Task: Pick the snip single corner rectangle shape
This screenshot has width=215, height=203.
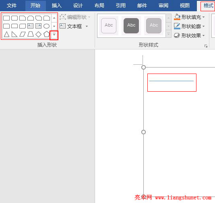Action: pyautogui.click(x=23, y=18)
